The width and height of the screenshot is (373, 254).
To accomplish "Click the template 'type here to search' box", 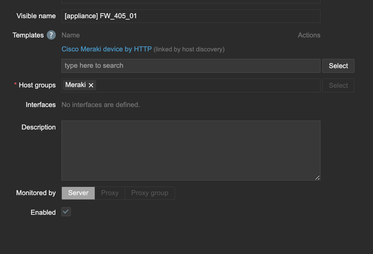I will tap(191, 66).
